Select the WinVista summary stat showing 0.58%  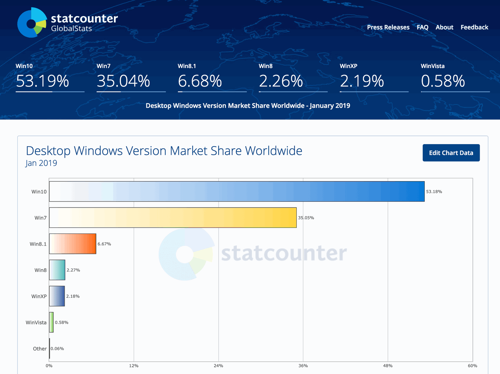[443, 80]
